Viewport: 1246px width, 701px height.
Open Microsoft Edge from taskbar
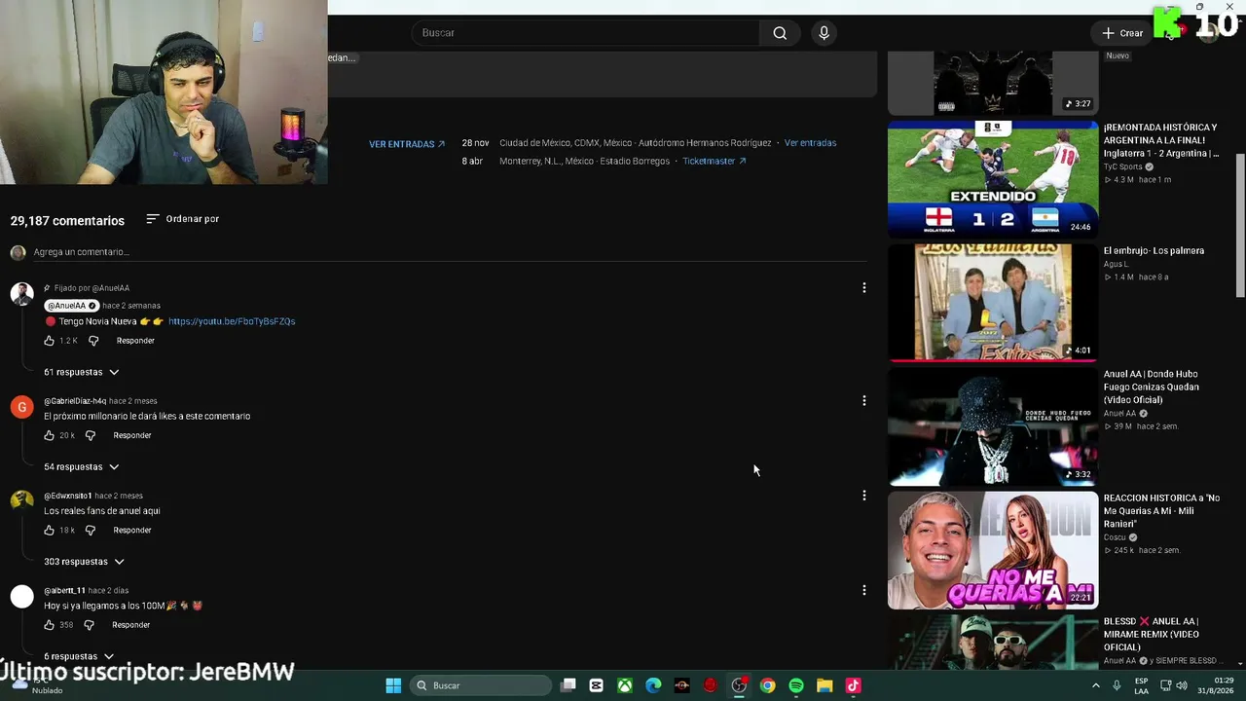pos(653,685)
